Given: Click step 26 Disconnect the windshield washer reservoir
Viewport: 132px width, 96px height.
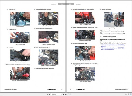Looking at the screenshot, I should pyautogui.click(x=18, y=65).
